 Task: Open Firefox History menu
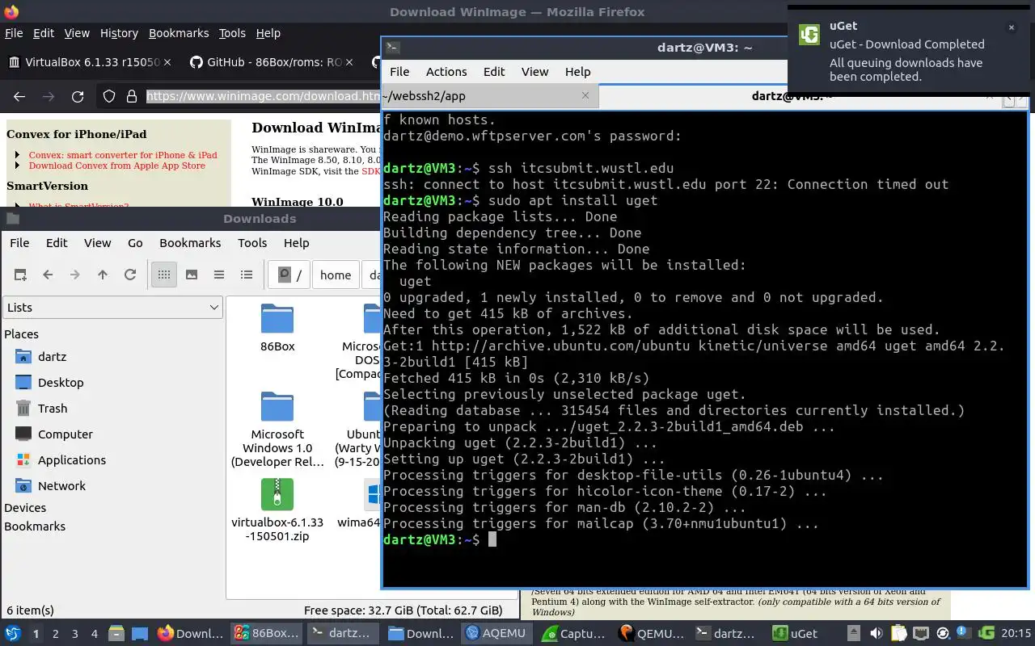click(119, 33)
